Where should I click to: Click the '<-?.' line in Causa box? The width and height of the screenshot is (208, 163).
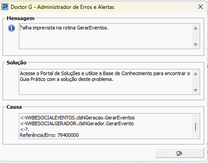[24, 129]
